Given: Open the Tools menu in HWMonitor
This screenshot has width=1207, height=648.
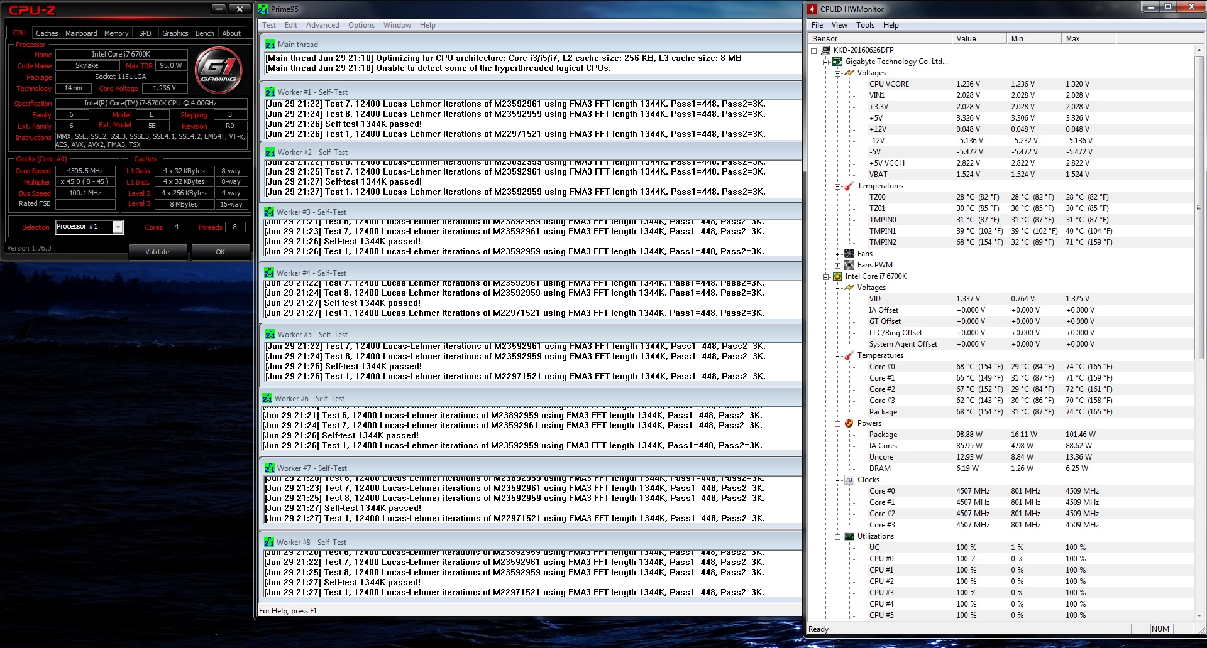Looking at the screenshot, I should coord(865,25).
